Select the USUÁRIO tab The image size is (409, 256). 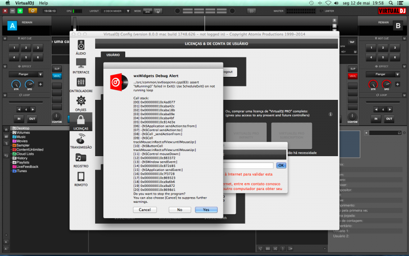click(113, 55)
